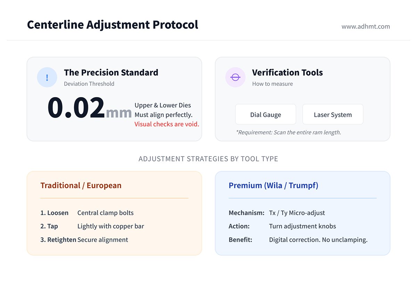417x282 pixels.
Task: Click the Digital correction benefit text
Action: [x=318, y=240]
